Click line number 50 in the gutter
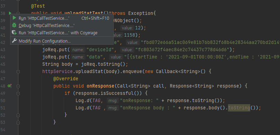Image resolution: width=280 pixels, height=135 pixels. coord(3,101)
